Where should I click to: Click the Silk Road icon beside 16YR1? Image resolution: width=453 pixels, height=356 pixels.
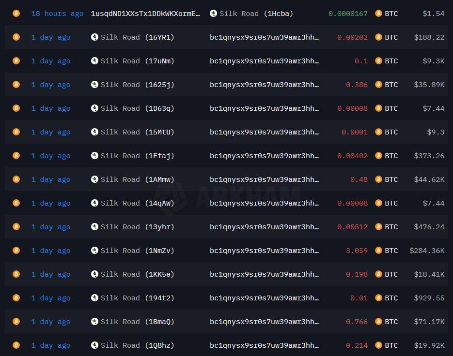(x=94, y=37)
